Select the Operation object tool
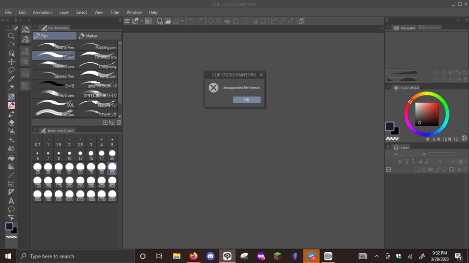The height and width of the screenshot is (263, 469). 11,53
